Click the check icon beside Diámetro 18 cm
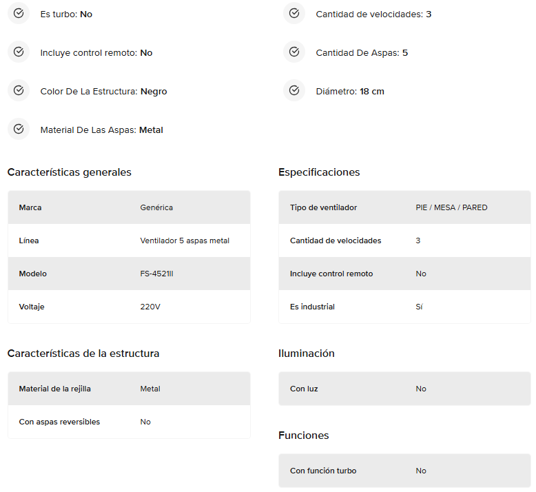The height and width of the screenshot is (492, 536). click(294, 90)
